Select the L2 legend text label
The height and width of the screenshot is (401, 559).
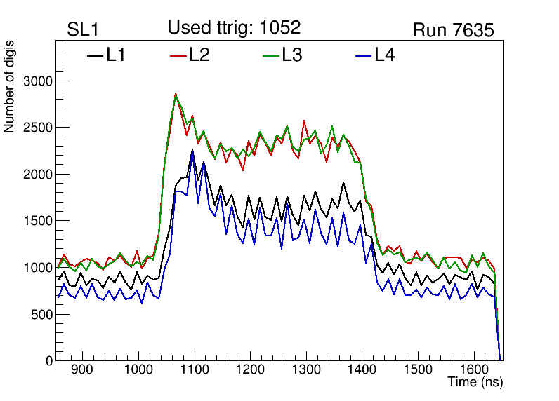coord(200,55)
